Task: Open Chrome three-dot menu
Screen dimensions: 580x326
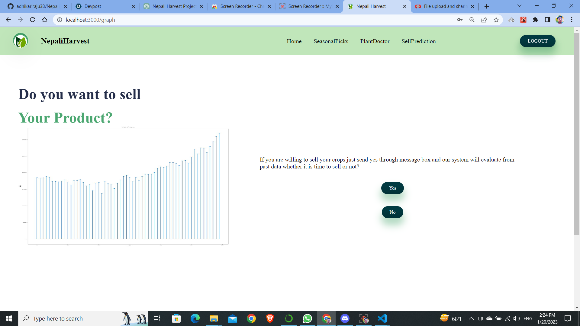Action: pyautogui.click(x=572, y=20)
